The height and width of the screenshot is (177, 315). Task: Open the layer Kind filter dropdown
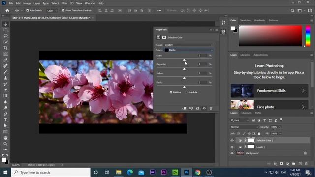[240, 120]
